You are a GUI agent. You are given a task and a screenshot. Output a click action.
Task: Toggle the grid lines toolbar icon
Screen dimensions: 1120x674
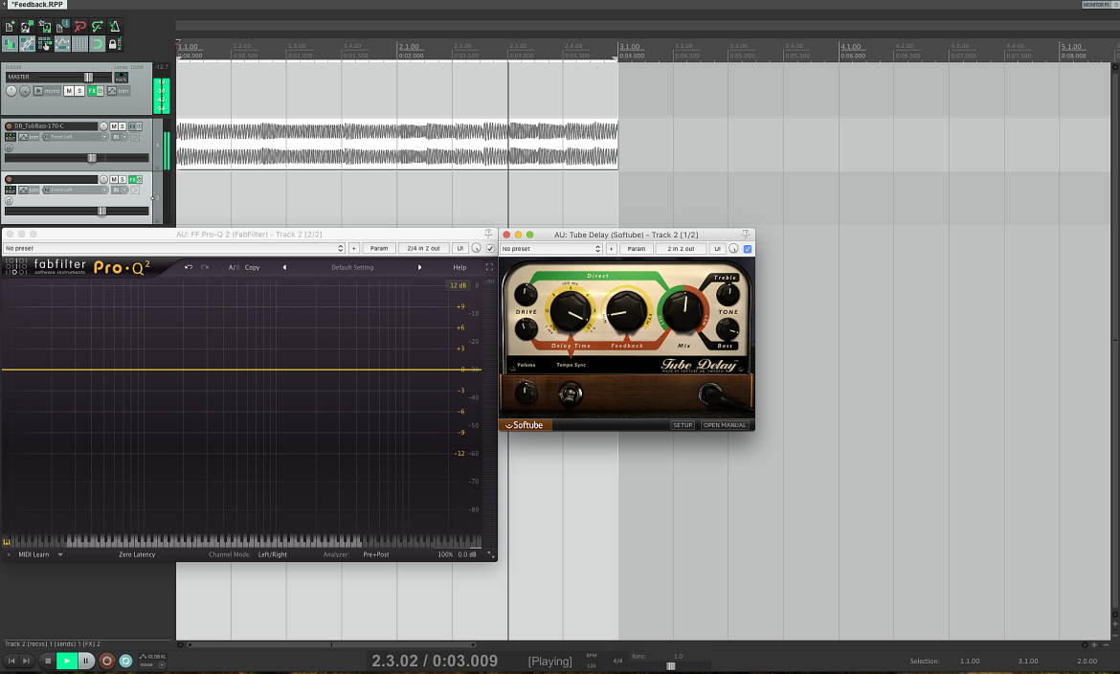pyautogui.click(x=80, y=44)
